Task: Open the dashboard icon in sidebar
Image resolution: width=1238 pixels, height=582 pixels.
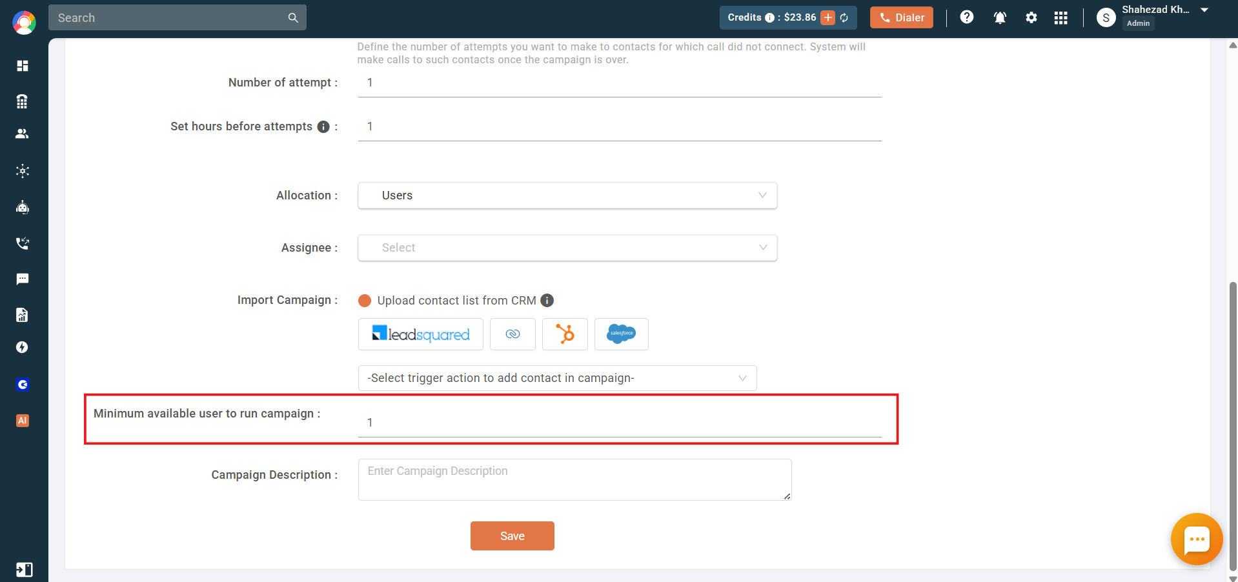Action: (x=23, y=66)
